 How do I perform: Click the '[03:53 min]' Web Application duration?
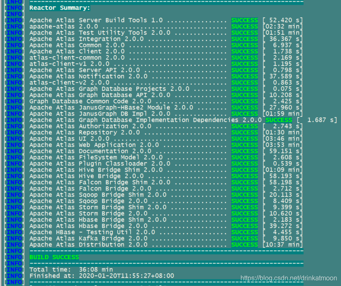tap(282, 145)
